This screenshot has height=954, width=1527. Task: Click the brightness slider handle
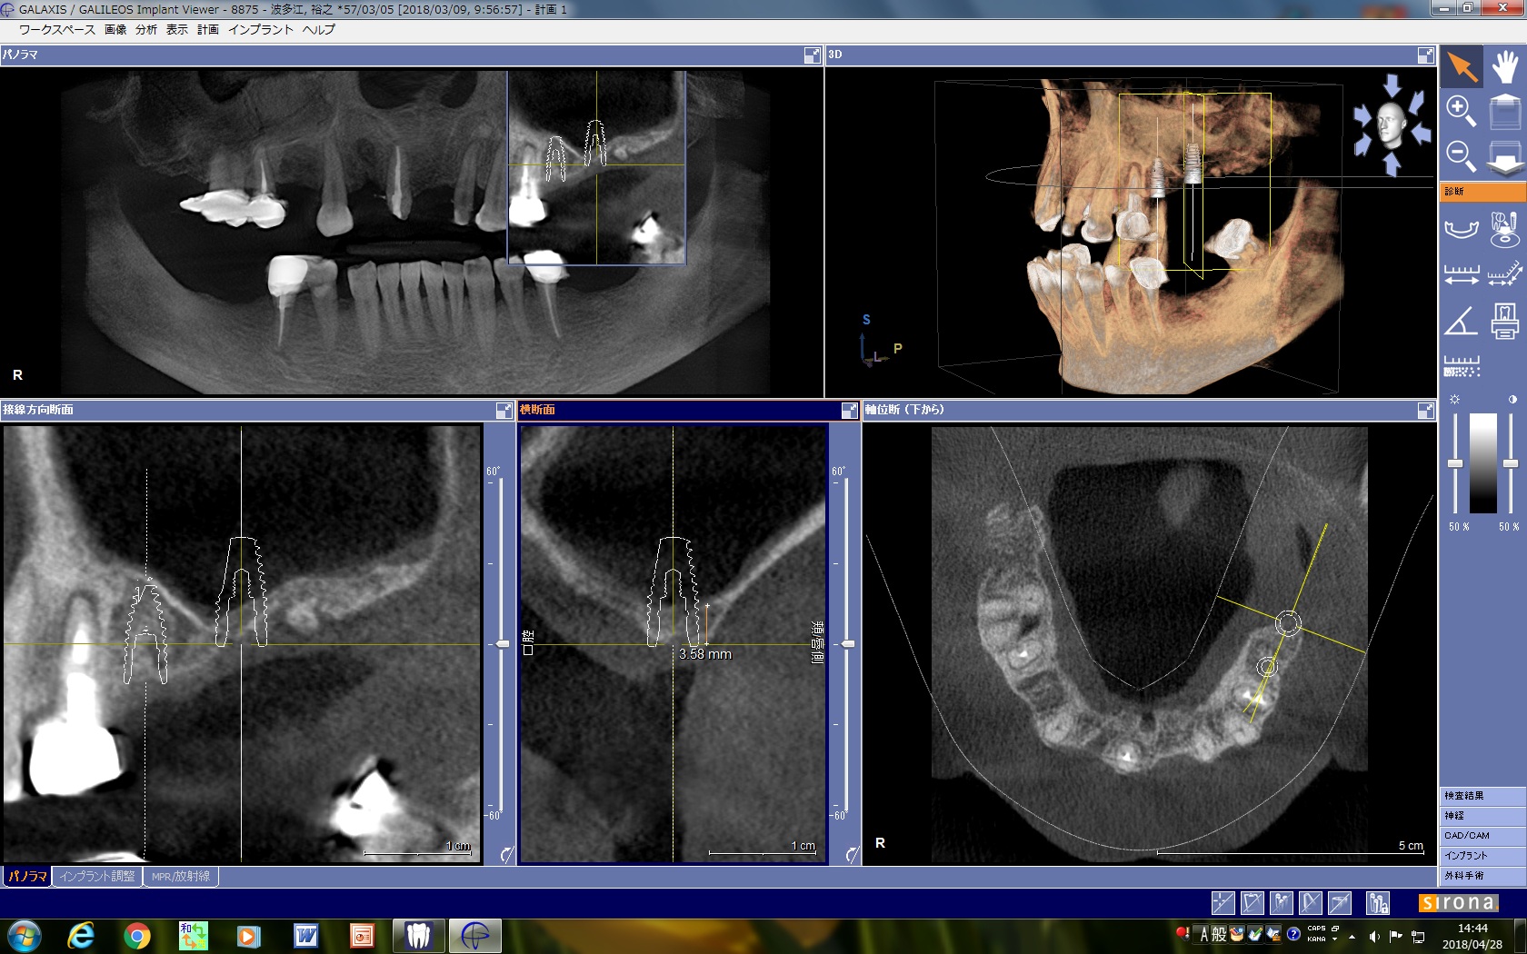click(1455, 464)
